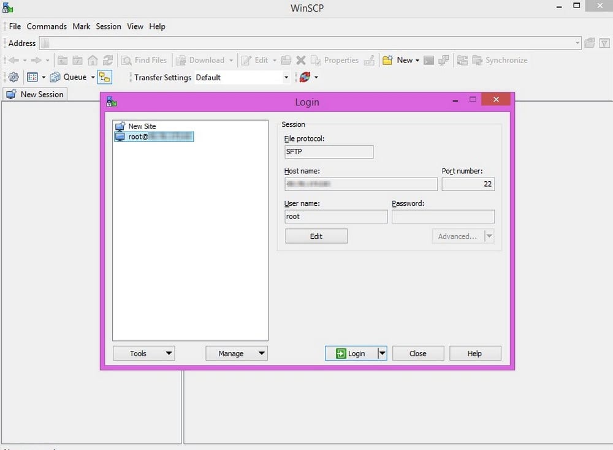The image size is (613, 450).
Task: Open the Manage dropdown button
Action: [237, 353]
